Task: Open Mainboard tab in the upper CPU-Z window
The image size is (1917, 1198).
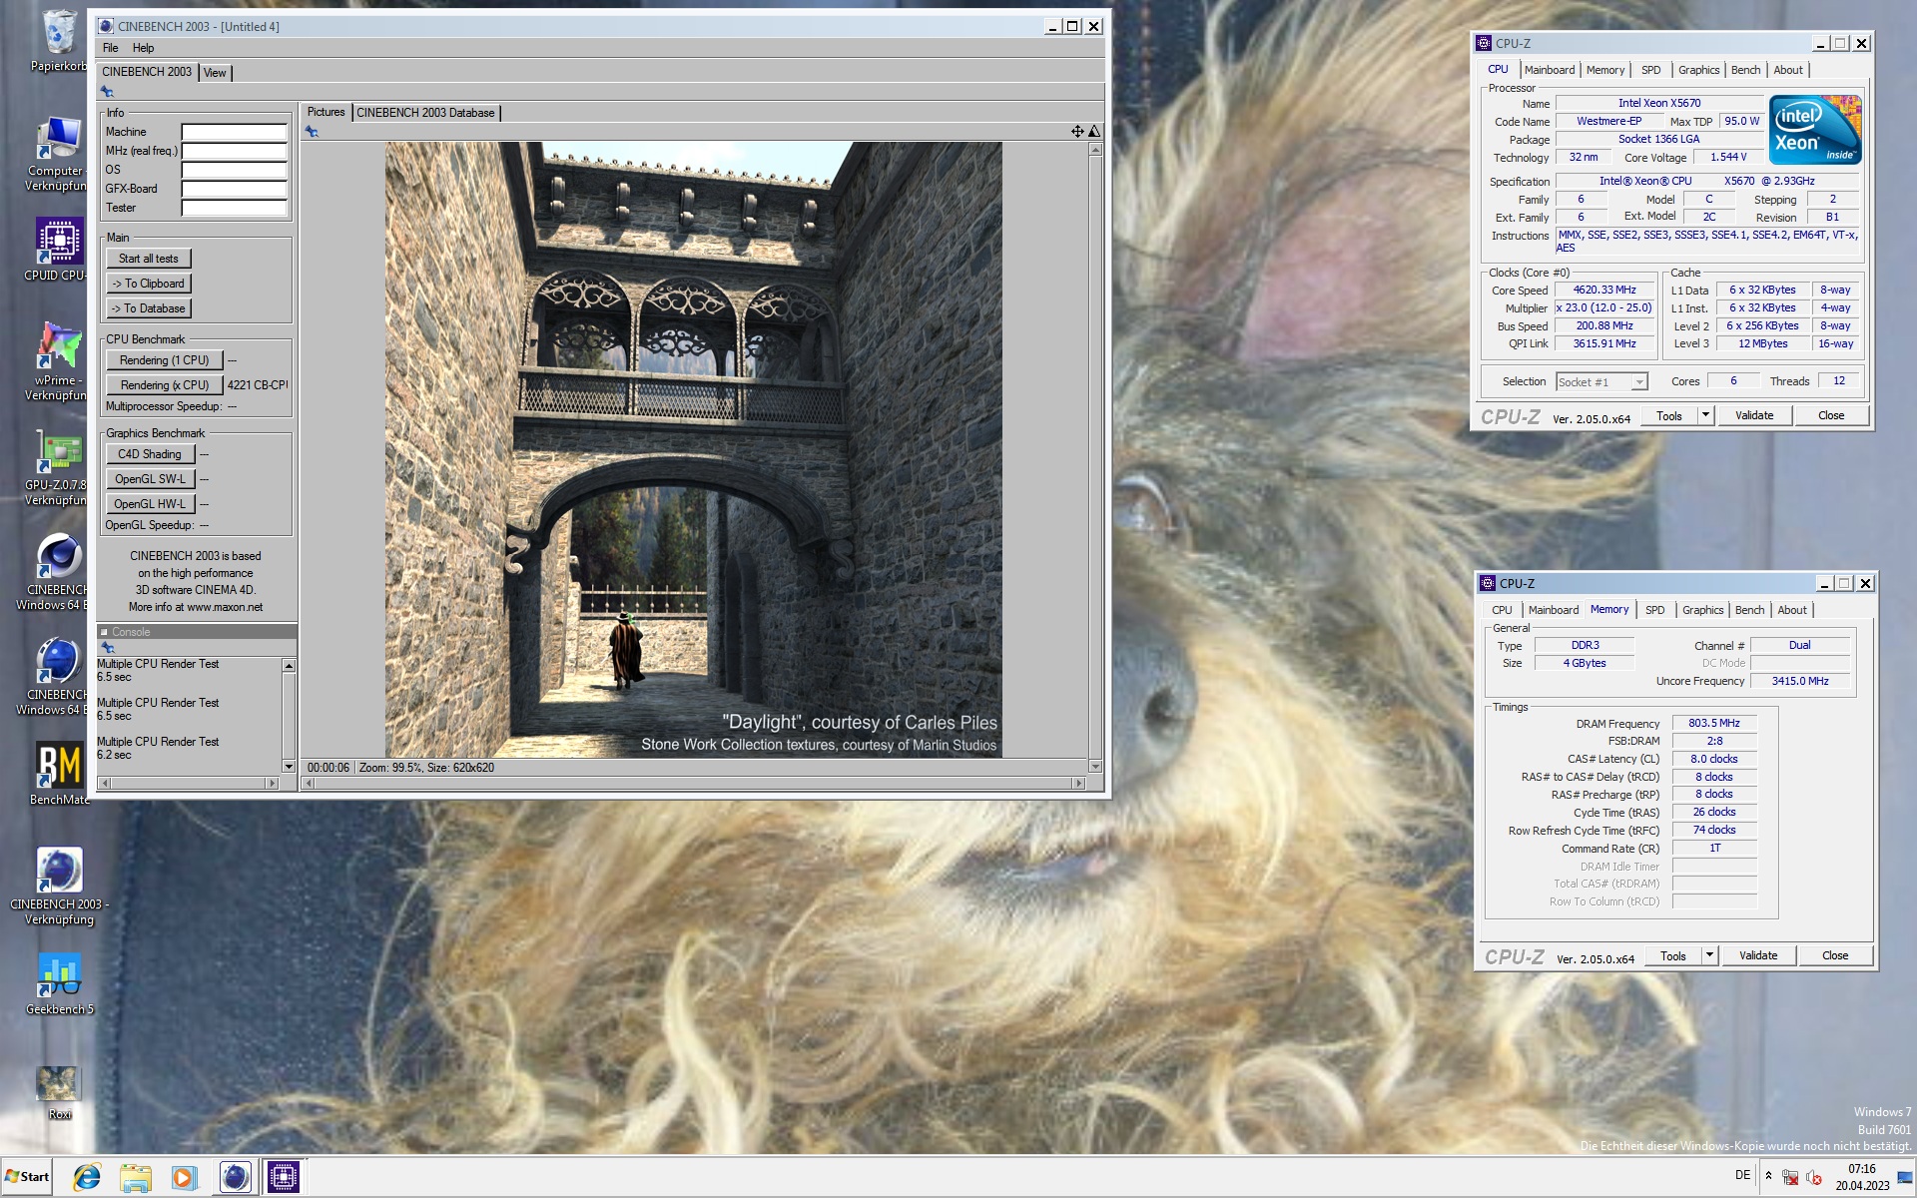Action: pyautogui.click(x=1549, y=70)
